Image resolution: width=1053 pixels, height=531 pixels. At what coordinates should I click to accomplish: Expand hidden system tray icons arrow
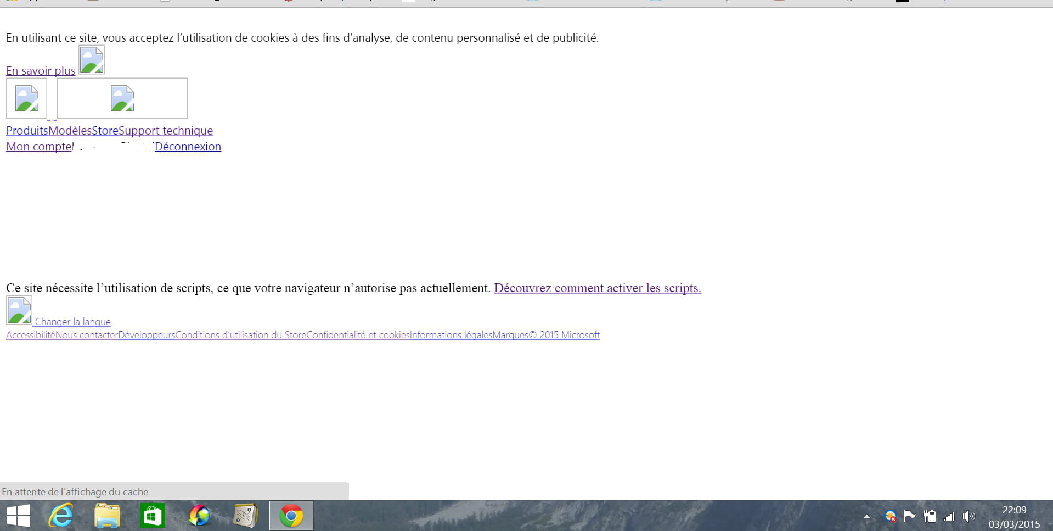(x=867, y=516)
